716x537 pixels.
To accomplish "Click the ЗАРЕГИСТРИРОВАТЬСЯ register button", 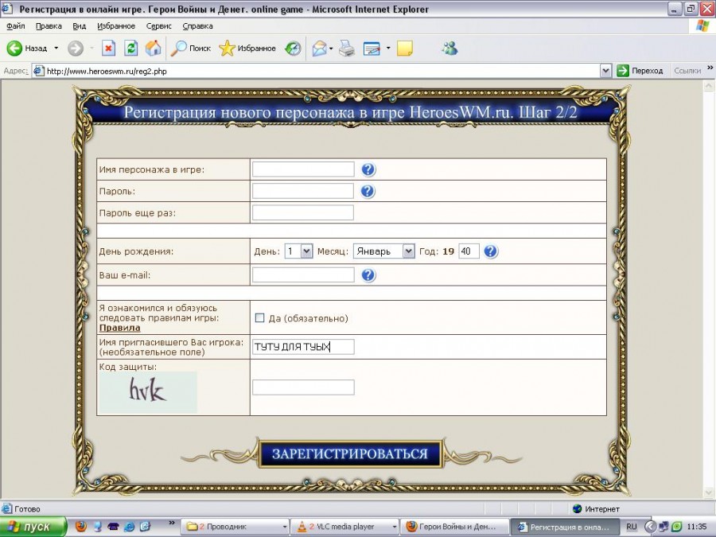I will pyautogui.click(x=350, y=454).
